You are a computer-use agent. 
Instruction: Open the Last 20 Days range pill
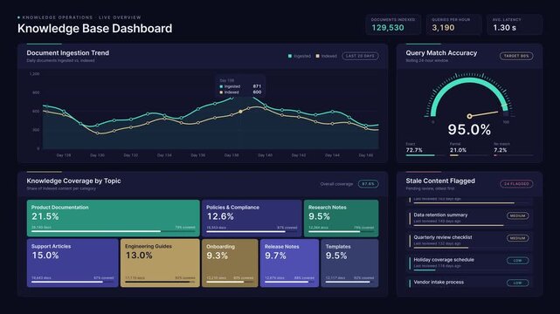click(x=360, y=56)
